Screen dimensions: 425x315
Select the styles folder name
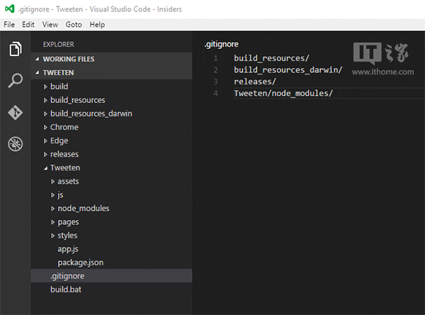[67, 236]
